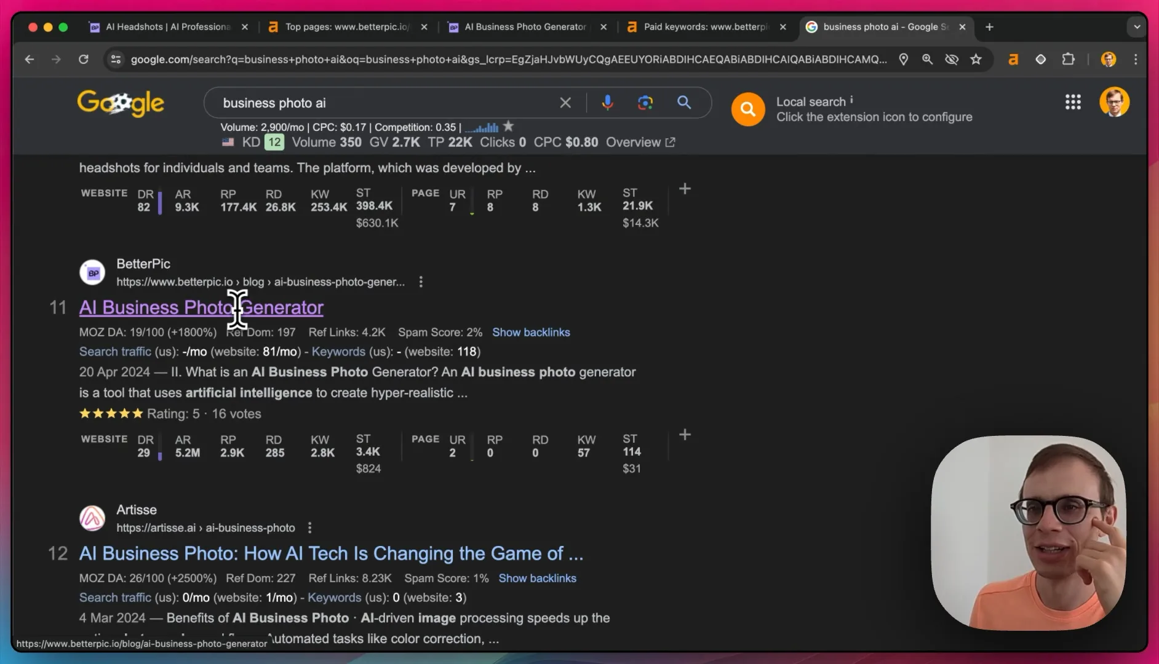Search by image with Google Lens icon
Image resolution: width=1159 pixels, height=664 pixels.
tap(645, 103)
